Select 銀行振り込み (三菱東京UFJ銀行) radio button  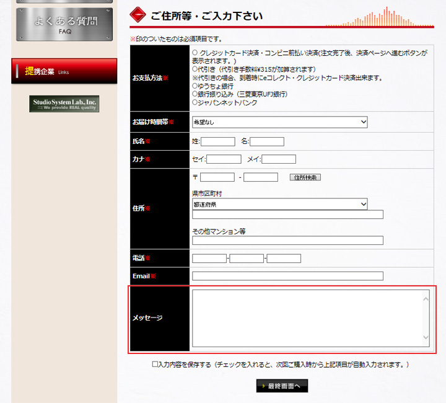195,94
